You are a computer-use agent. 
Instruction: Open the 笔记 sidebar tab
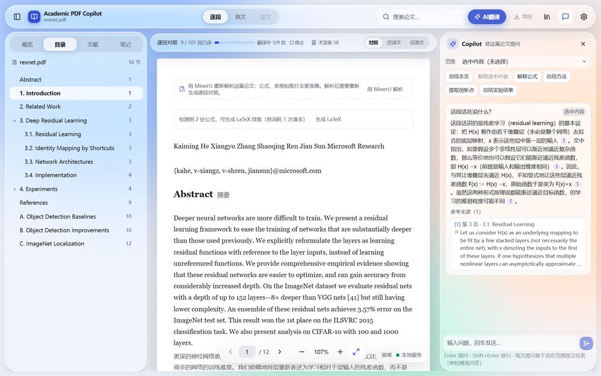click(125, 44)
